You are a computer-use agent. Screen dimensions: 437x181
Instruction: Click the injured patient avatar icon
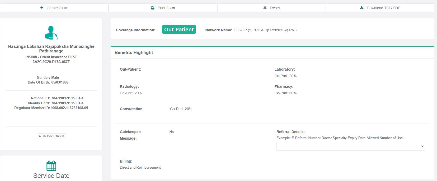(x=51, y=33)
